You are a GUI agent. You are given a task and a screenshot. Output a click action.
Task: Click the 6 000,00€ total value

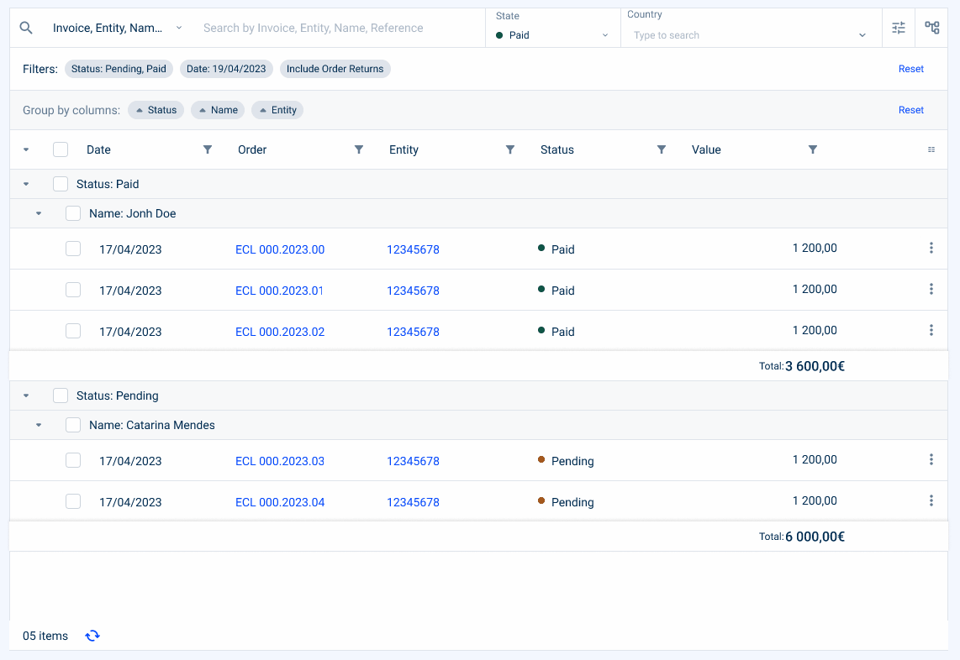coord(815,537)
